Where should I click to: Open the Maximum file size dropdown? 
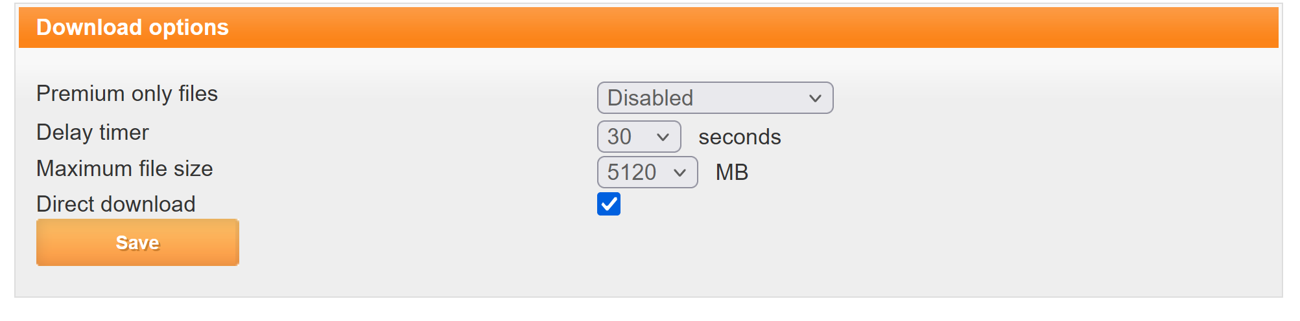pos(647,172)
